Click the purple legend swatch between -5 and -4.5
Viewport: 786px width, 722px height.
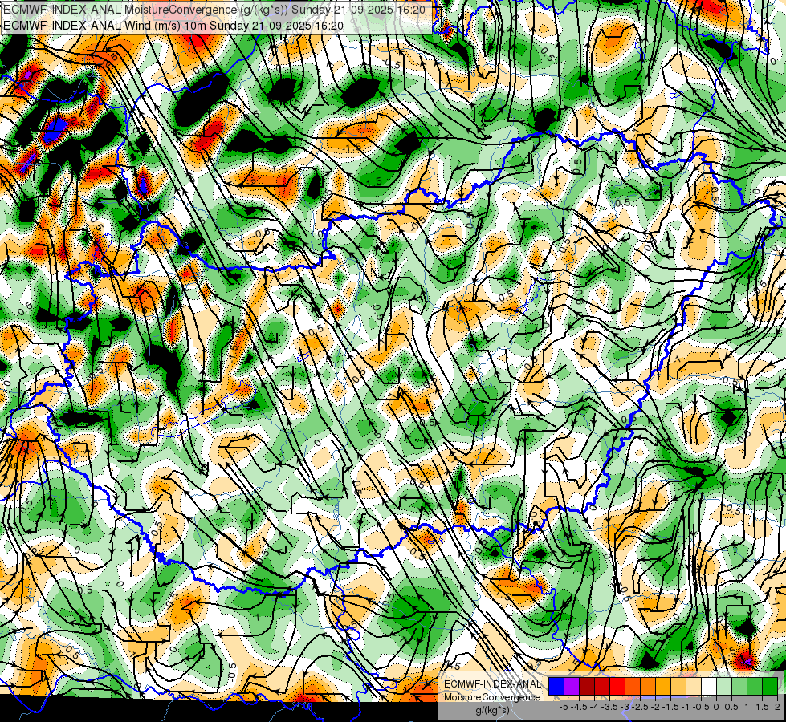[572, 687]
